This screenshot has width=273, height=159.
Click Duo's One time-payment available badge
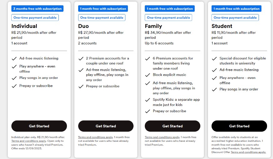click(102, 18)
